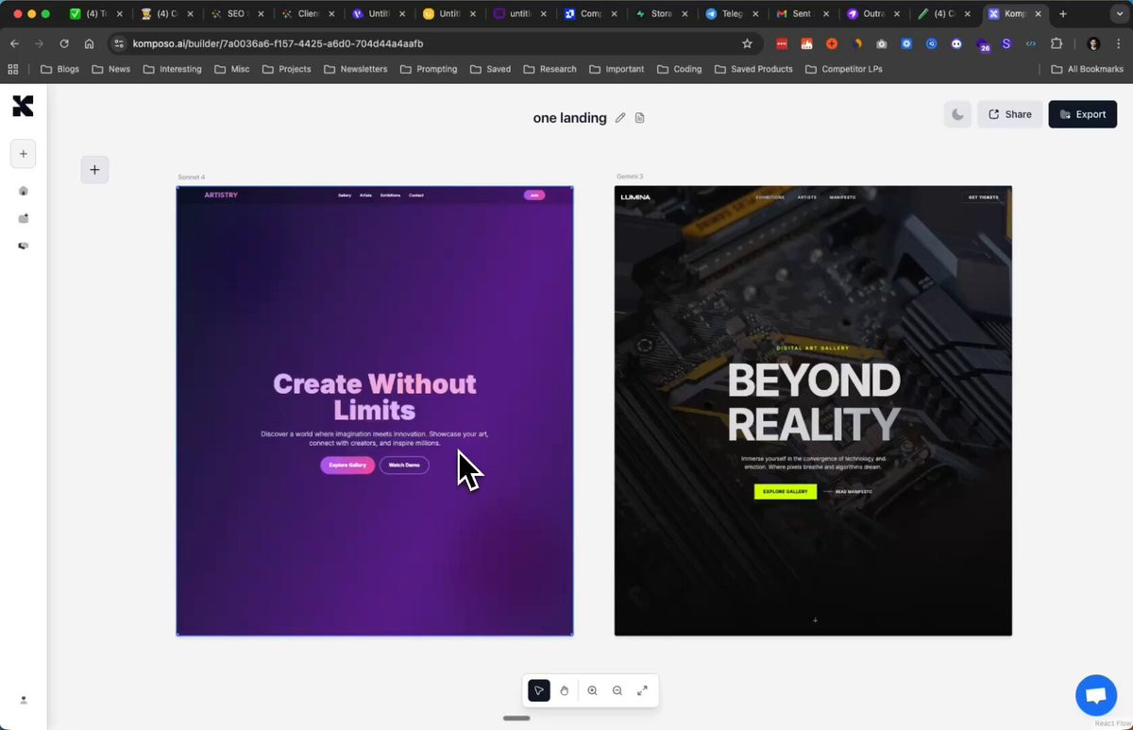Image resolution: width=1133 pixels, height=730 pixels.
Task: Switch to the hand pan tool
Action: [x=564, y=690]
